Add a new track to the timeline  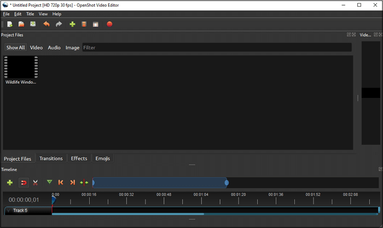pyautogui.click(x=10, y=183)
